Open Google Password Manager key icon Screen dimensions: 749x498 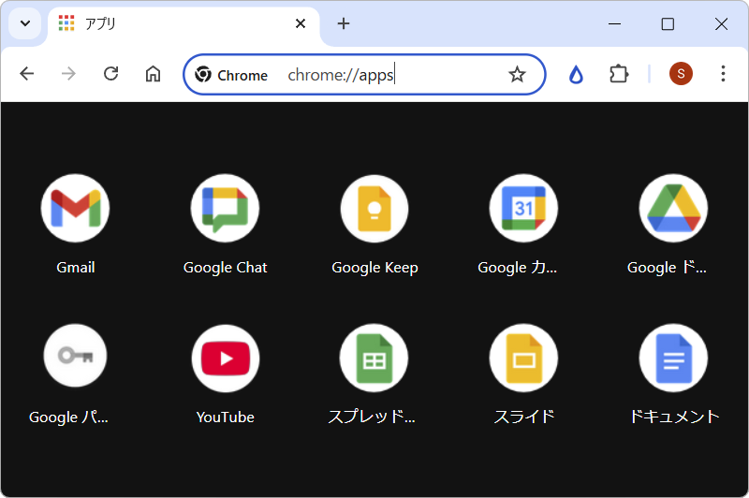(75, 357)
